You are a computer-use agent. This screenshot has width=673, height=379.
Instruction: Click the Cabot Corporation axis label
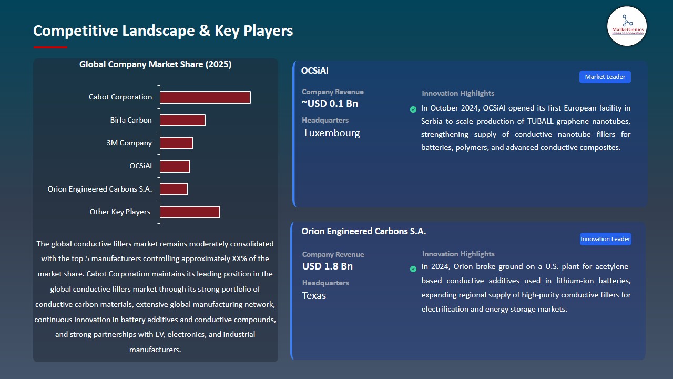point(120,97)
